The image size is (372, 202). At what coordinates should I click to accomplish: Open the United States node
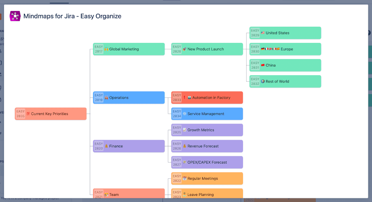(285, 33)
